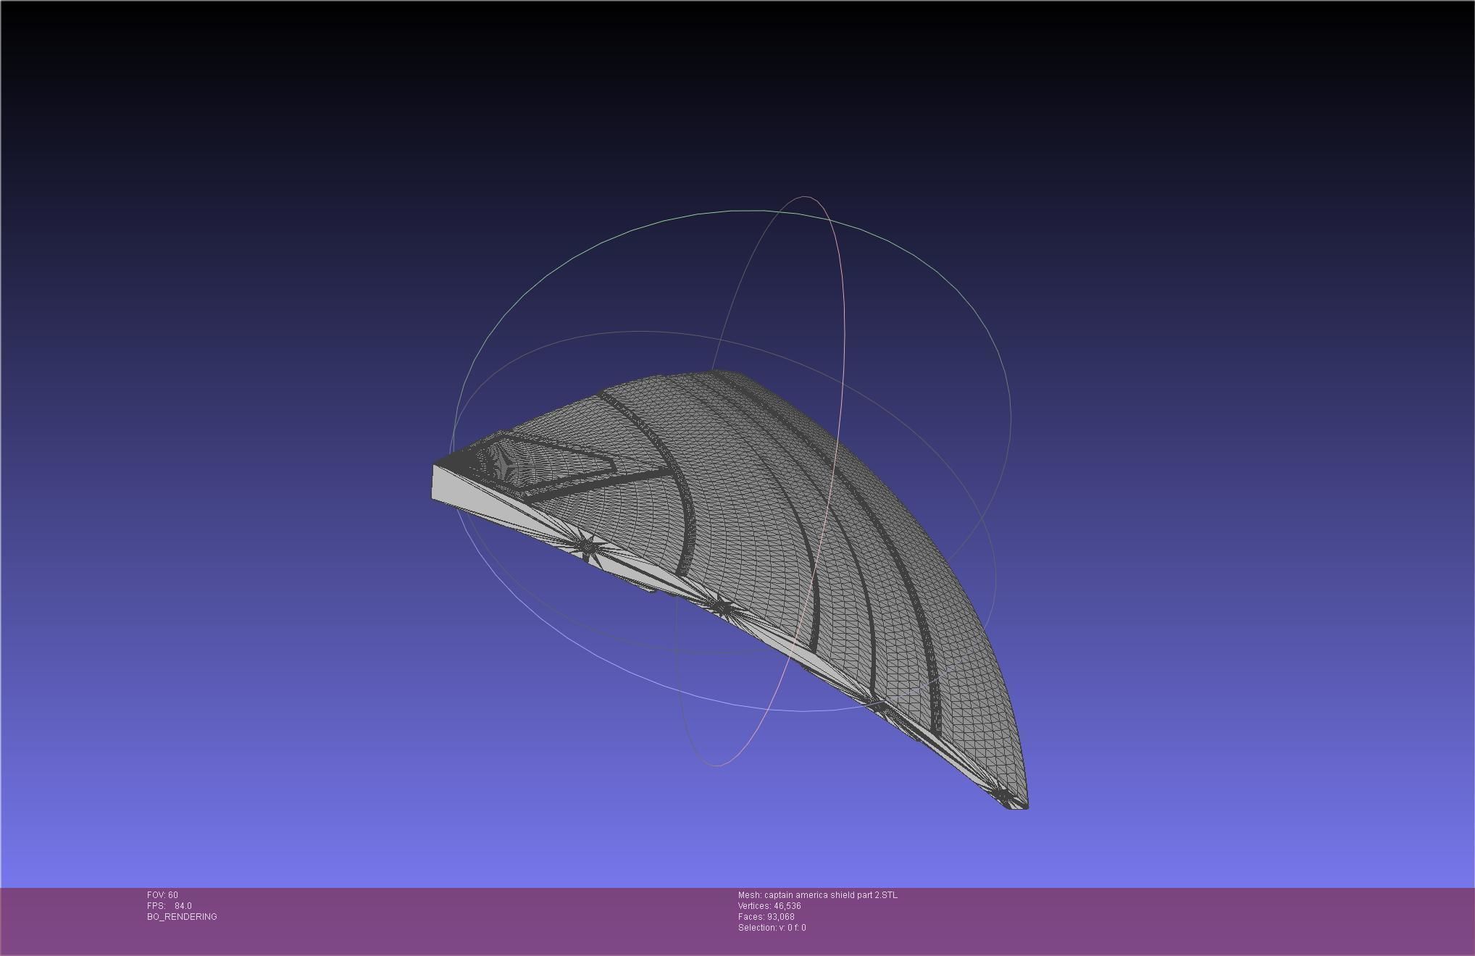
Task: Click the Vertices: 46,536 info line
Action: [x=769, y=906]
